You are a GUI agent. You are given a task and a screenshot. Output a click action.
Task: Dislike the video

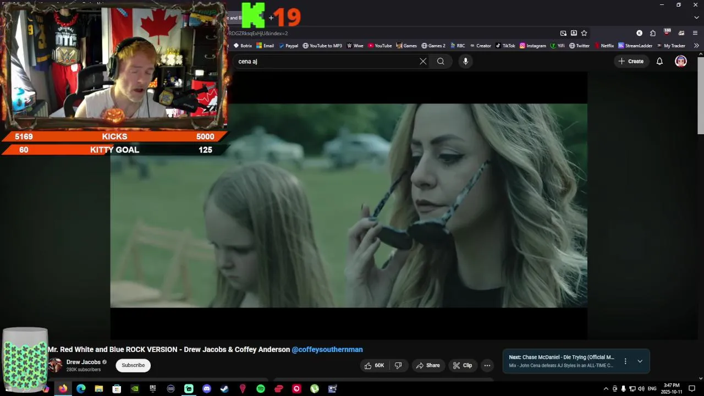pos(398,365)
